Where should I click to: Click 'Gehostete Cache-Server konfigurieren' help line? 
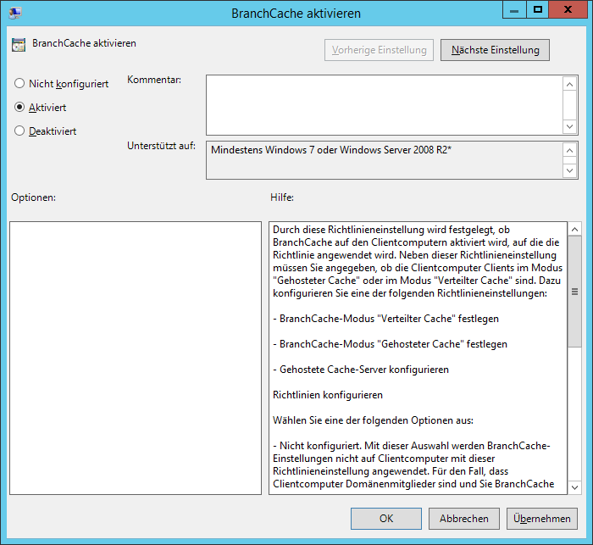[361, 370]
